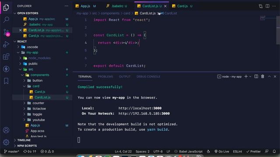Select the PROBLEMS panel tab

[x=105, y=77]
